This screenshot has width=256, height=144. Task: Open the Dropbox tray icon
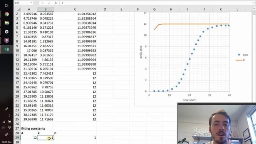pyautogui.click(x=10, y=128)
